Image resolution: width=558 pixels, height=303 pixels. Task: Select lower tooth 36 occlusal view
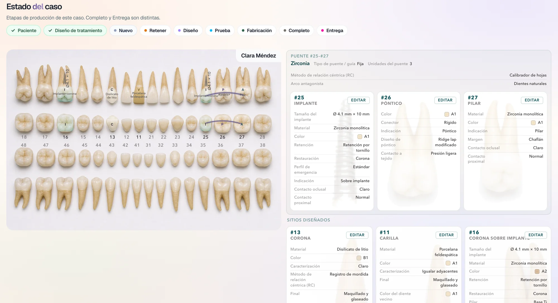220,158
